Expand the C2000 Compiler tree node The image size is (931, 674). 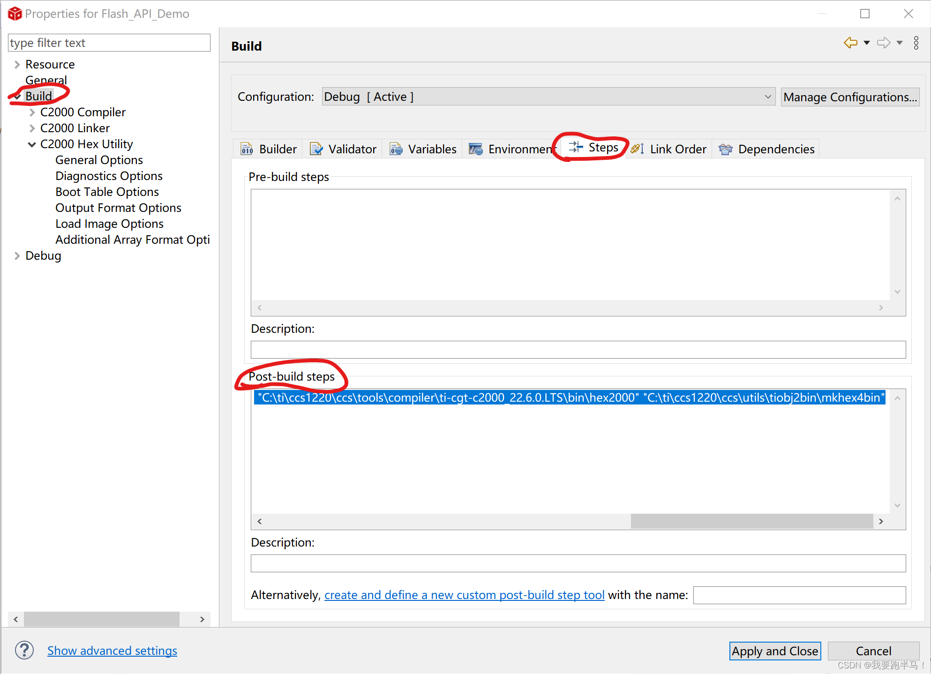click(32, 112)
